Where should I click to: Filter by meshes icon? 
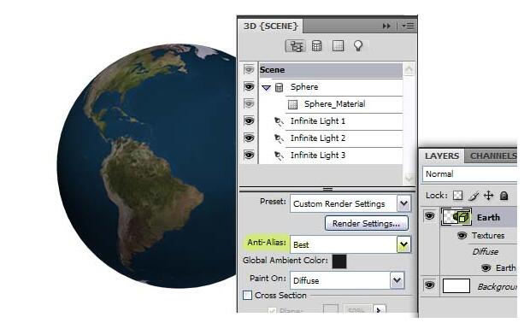(316, 46)
